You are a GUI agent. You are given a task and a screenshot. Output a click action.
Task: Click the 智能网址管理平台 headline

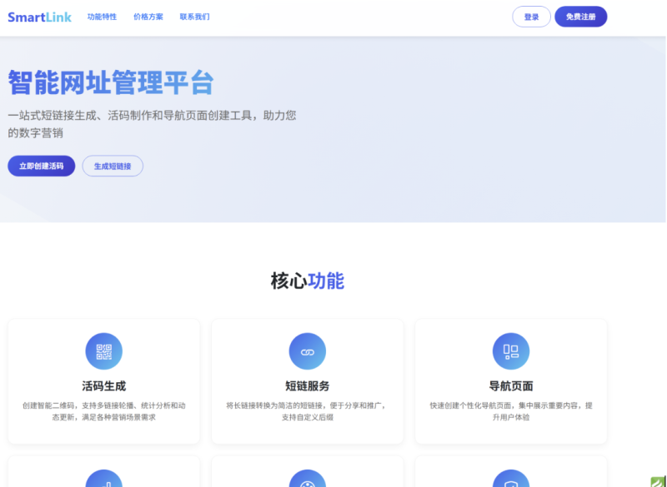point(110,83)
